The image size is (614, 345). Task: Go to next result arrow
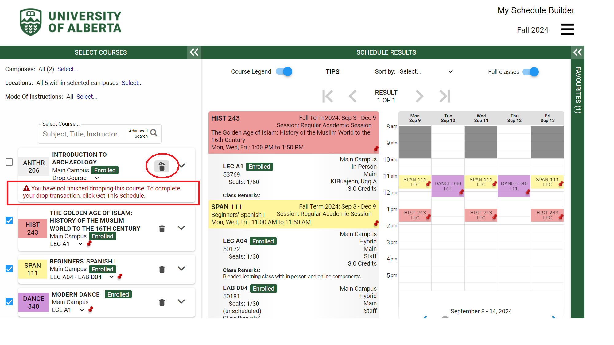point(419,96)
